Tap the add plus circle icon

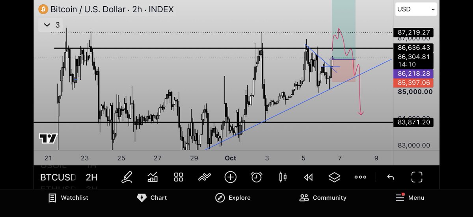(x=231, y=177)
